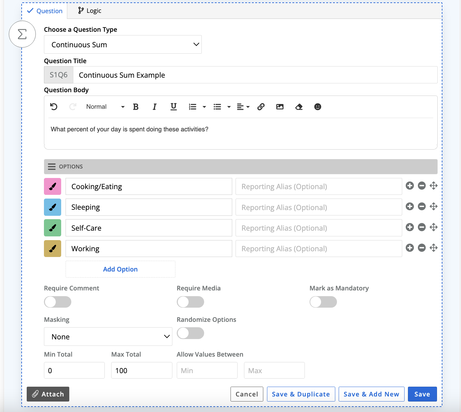Screen dimensions: 461x412
Task: Click the sigma question type icon
Action: 22,34
